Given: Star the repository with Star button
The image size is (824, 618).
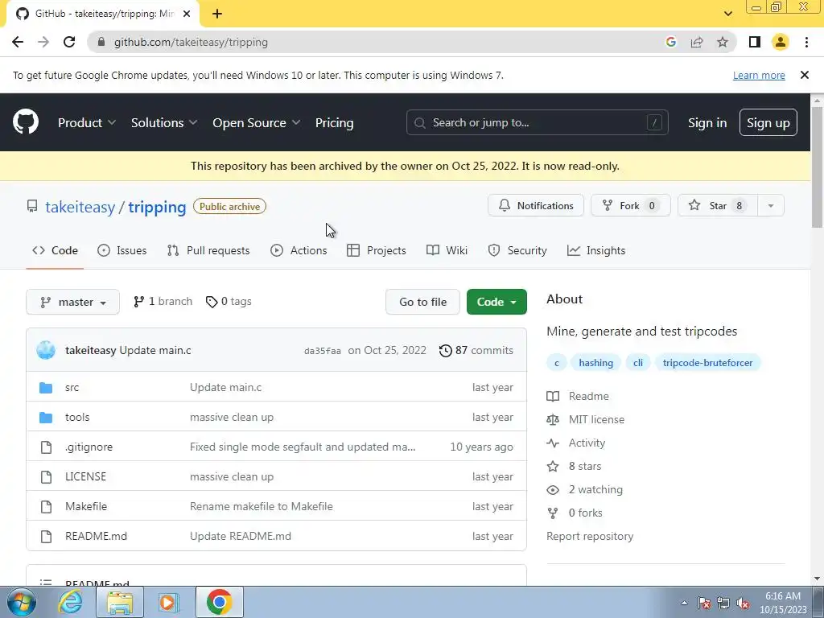Looking at the screenshot, I should [718, 205].
